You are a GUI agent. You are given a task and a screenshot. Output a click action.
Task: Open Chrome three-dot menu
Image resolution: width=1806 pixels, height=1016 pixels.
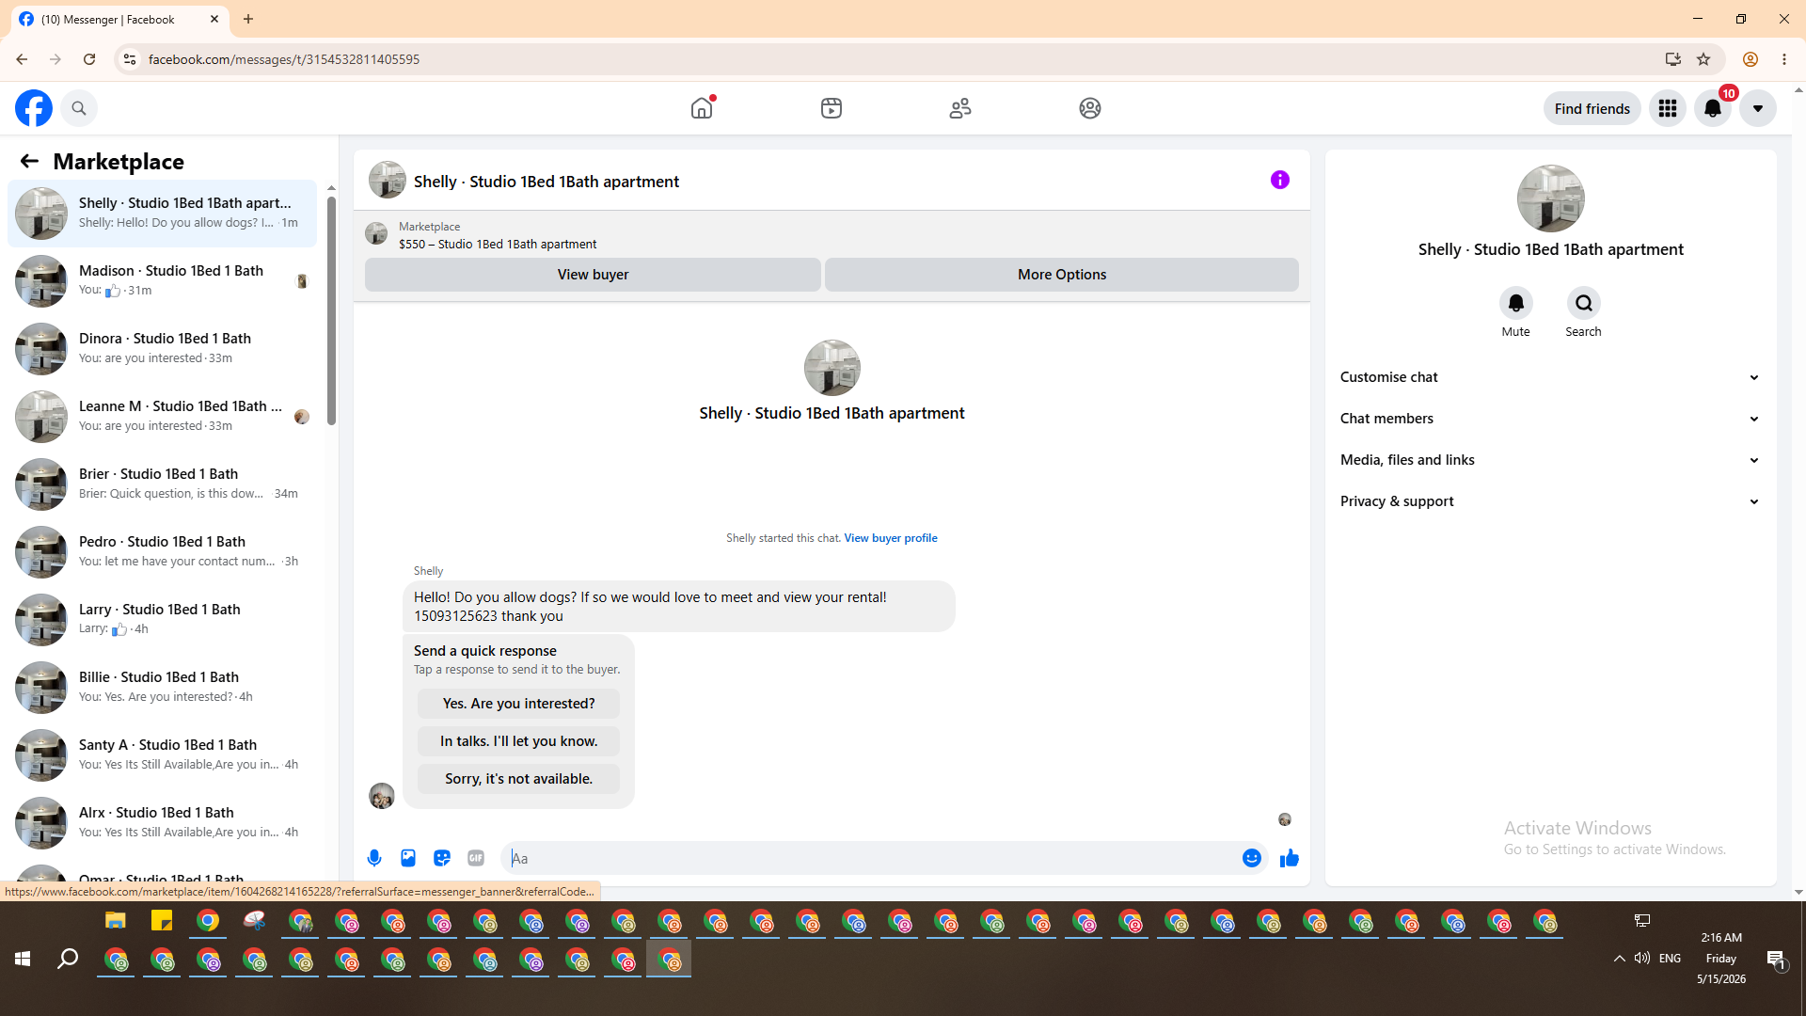tap(1784, 59)
